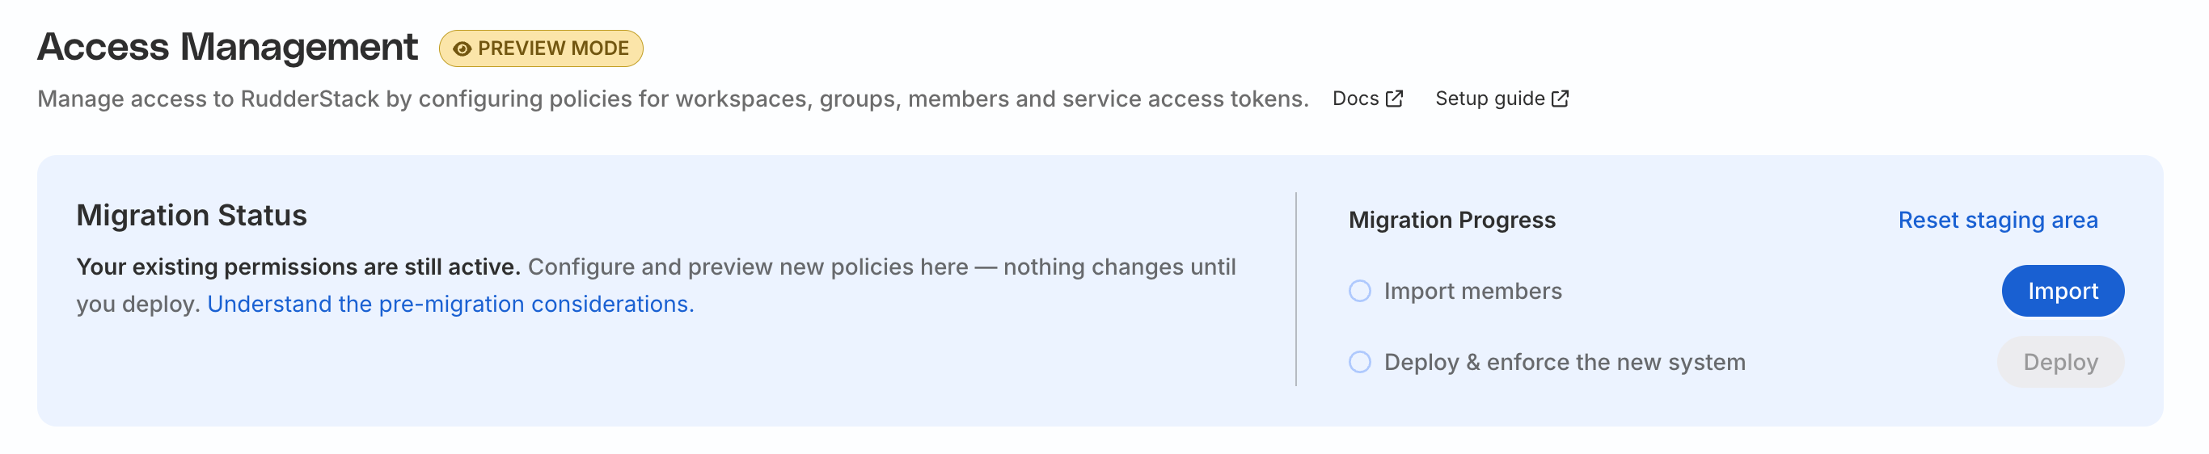Select the Deploy & enforce step circle
The image size is (2209, 454).
coord(1359,363)
